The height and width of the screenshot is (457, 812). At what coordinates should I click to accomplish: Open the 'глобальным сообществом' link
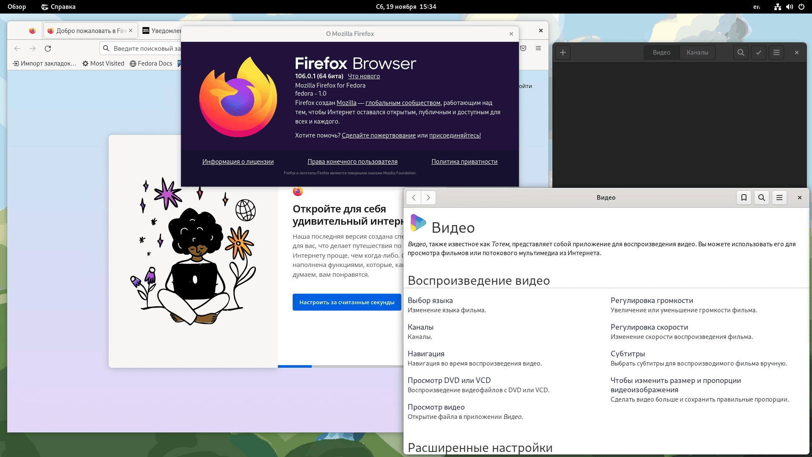point(403,103)
